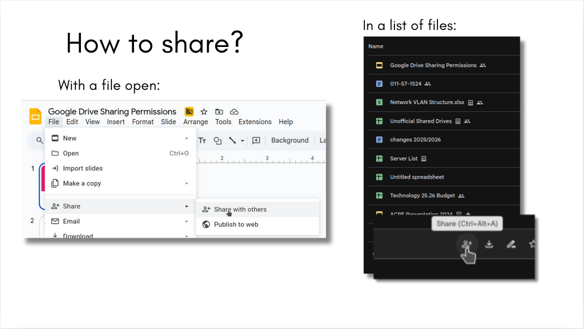This screenshot has width=584, height=329.
Task: Open the Edit menu
Action: click(72, 122)
